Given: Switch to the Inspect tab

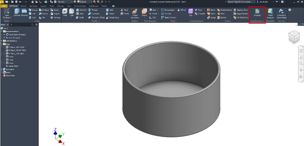Looking at the screenshot, I should 43,6.
